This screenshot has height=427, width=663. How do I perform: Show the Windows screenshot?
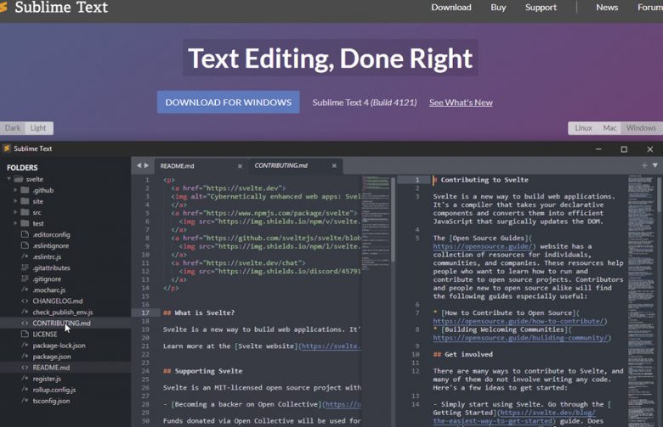point(641,128)
